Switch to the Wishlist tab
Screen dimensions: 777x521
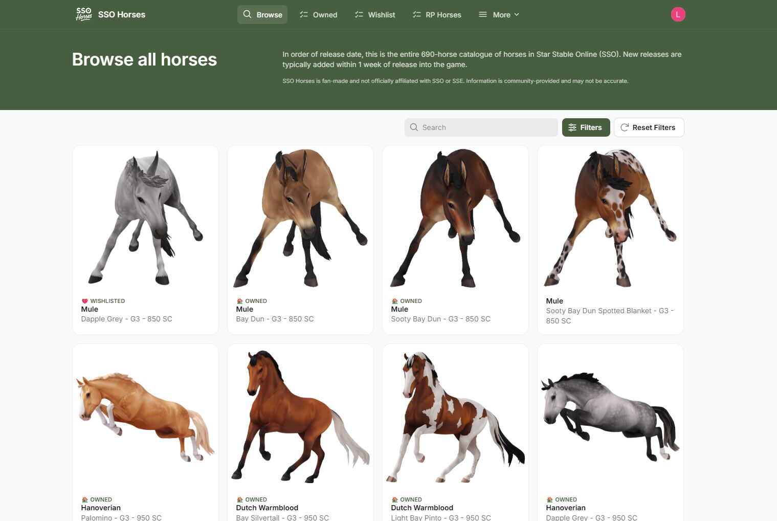(375, 15)
